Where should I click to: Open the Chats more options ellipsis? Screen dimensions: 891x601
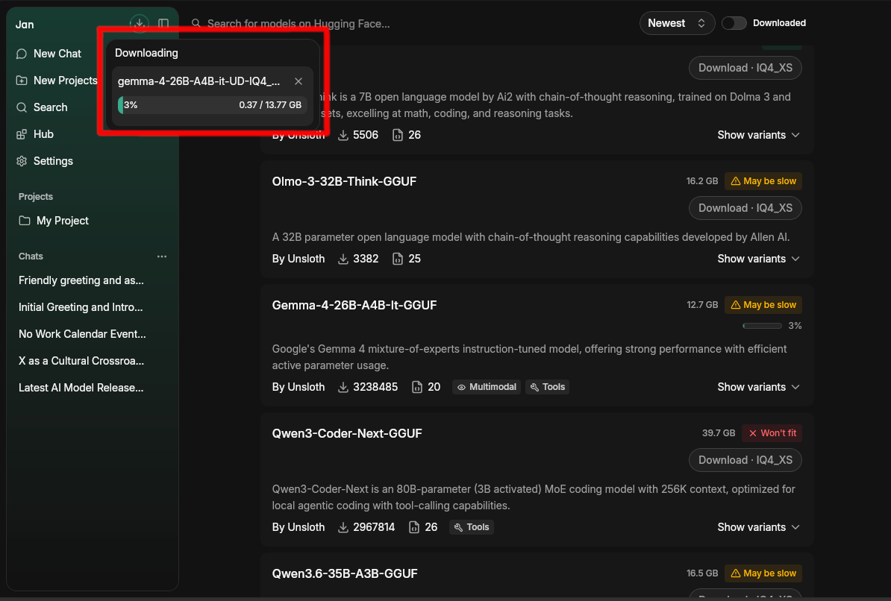pos(162,257)
